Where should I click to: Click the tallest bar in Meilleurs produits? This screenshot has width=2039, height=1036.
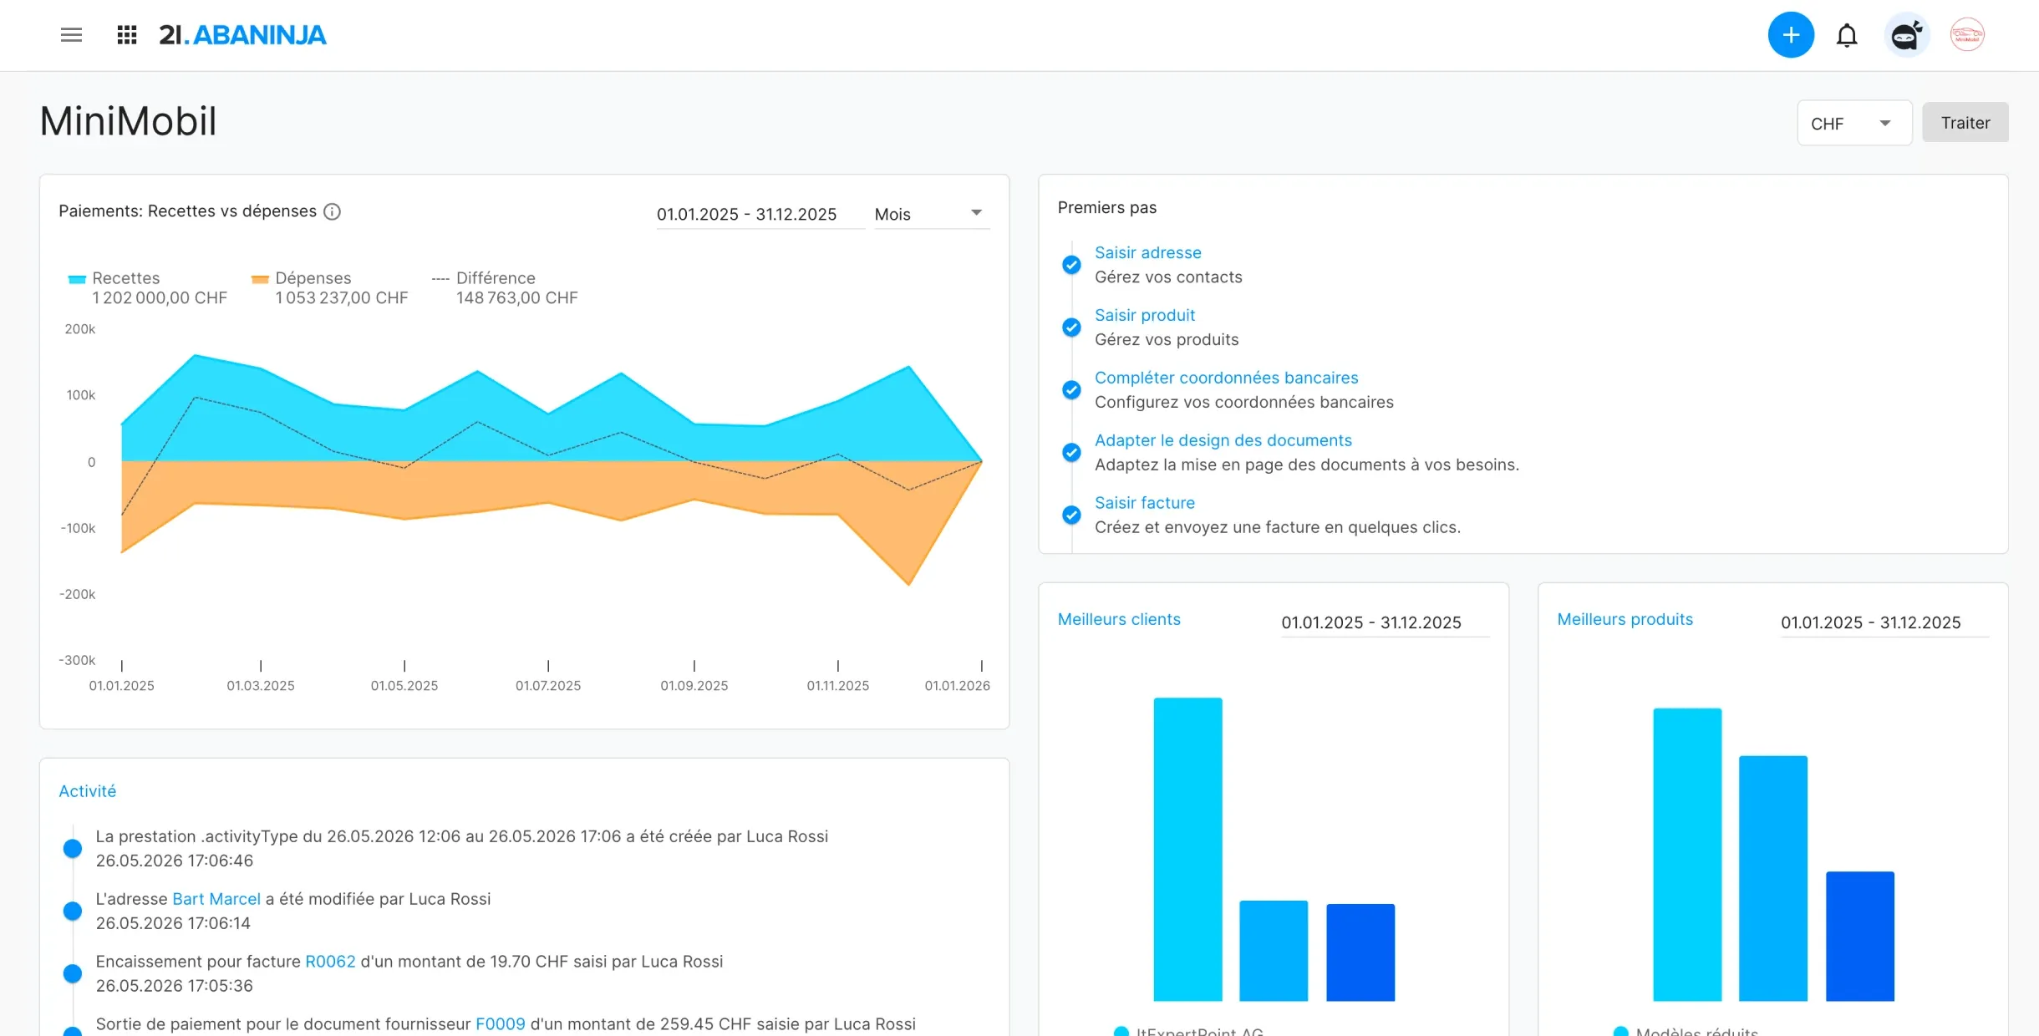click(x=1687, y=855)
